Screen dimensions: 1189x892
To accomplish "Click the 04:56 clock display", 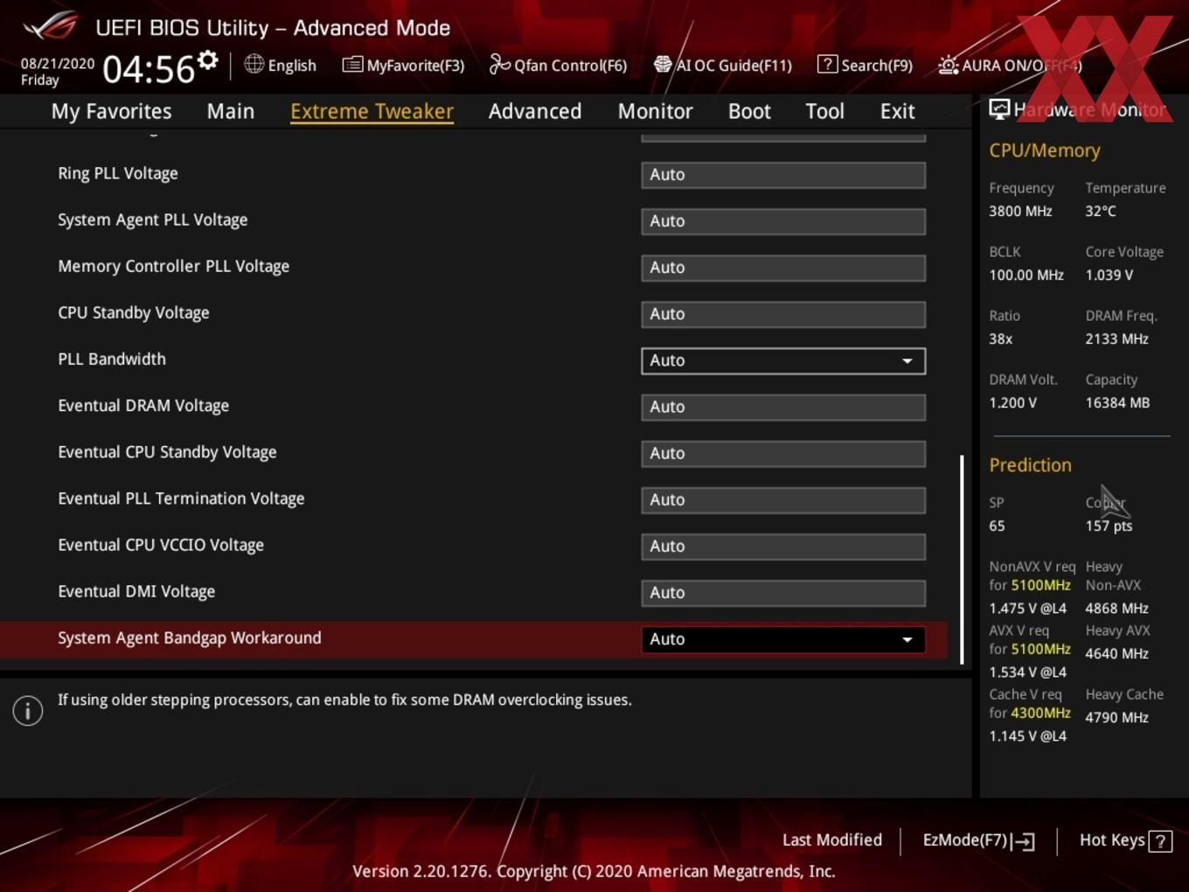I will point(149,69).
